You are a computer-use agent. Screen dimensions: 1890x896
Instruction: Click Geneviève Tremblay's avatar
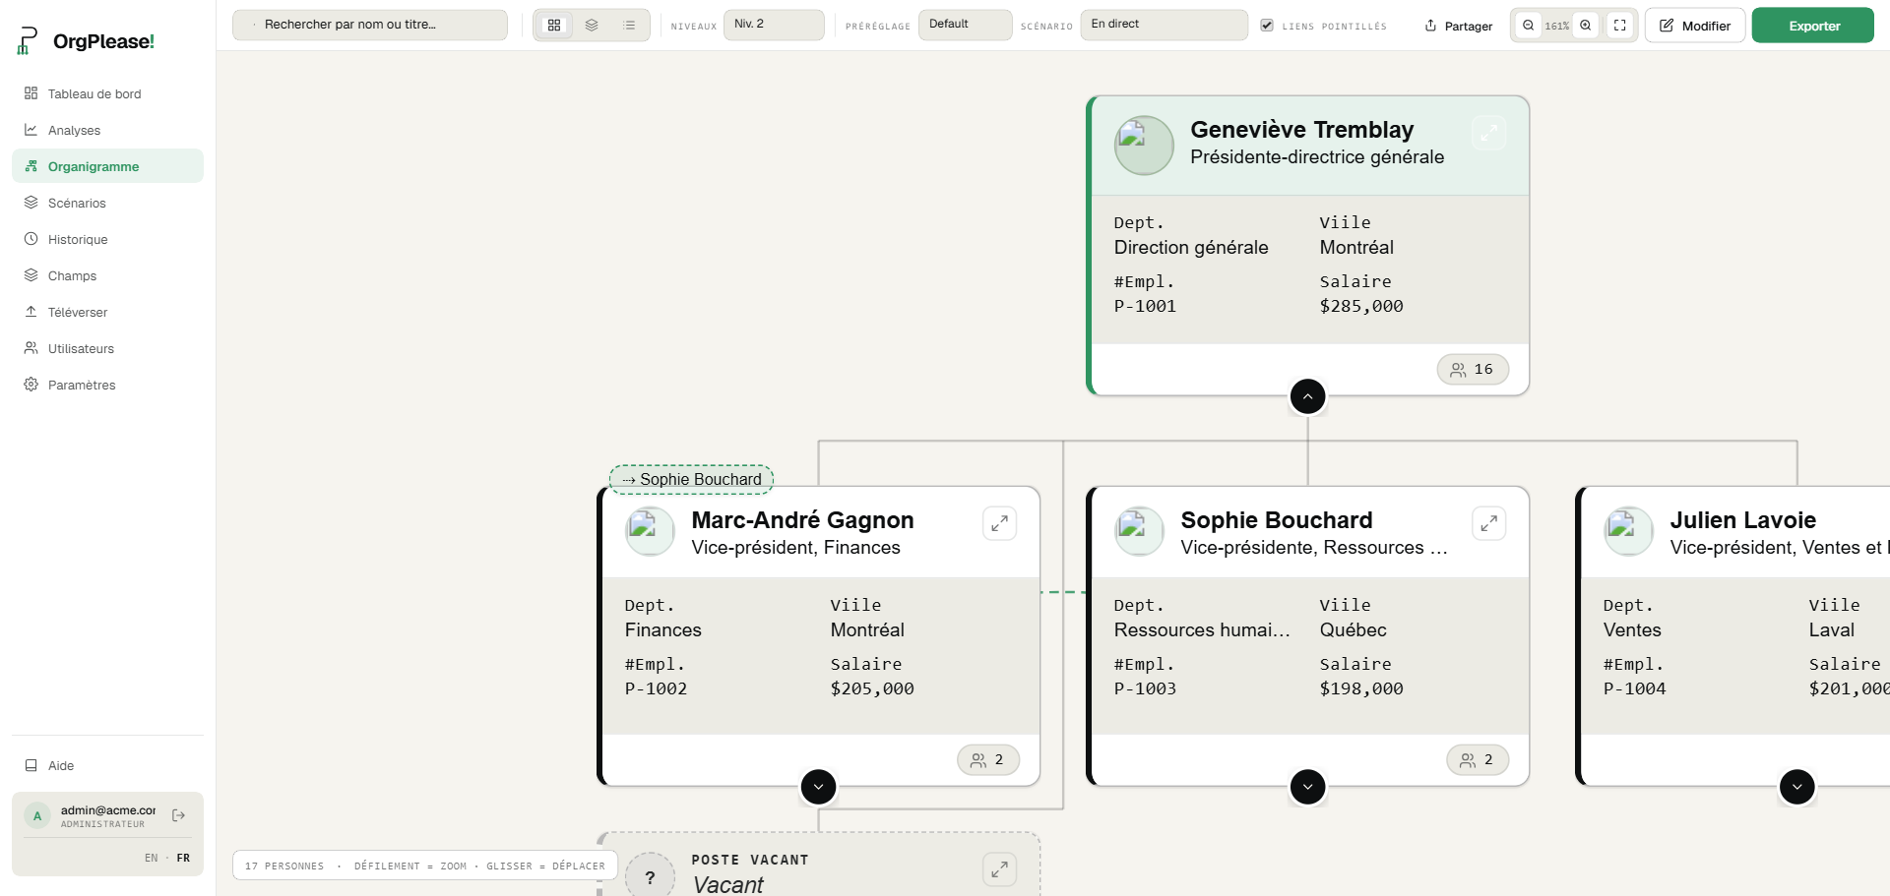point(1144,146)
